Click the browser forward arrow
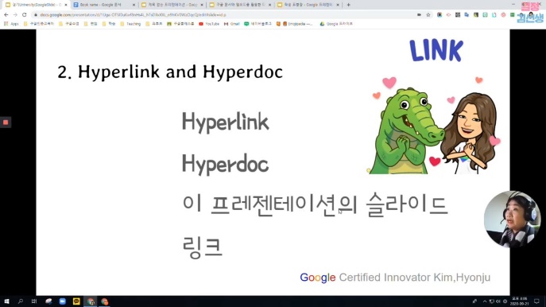This screenshot has height=307, width=546. point(15,15)
